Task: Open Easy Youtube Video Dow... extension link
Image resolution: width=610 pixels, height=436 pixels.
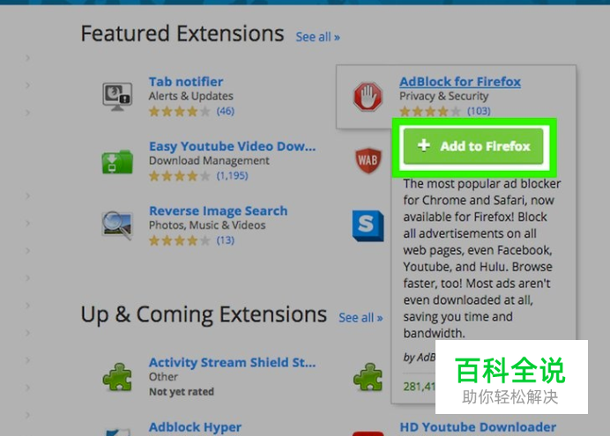Action: 232,146
